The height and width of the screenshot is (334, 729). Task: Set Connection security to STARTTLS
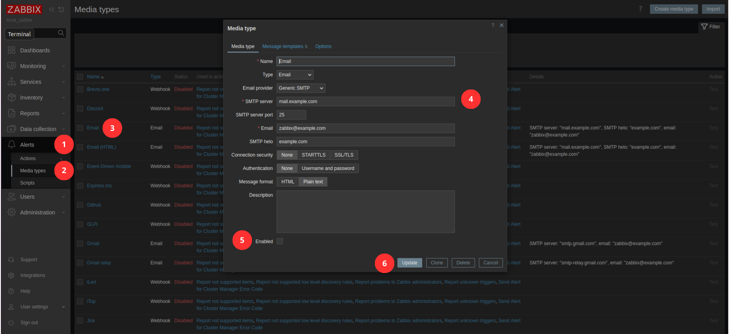[313, 155]
